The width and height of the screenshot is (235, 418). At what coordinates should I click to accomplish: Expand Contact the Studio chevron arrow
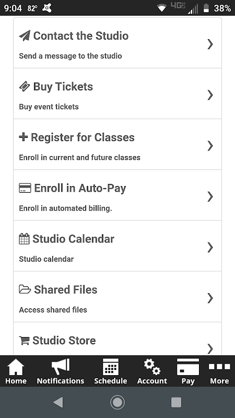pyautogui.click(x=210, y=44)
